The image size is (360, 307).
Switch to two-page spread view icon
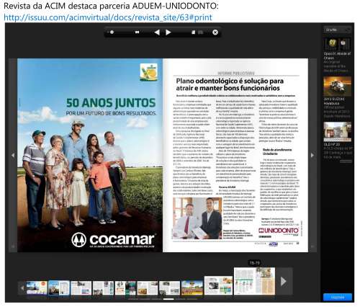coord(200,32)
